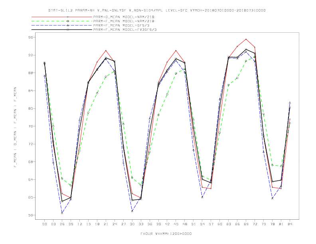Click x-axis forecast hour label 57
This screenshot has width=316, height=244.
click(x=211, y=224)
